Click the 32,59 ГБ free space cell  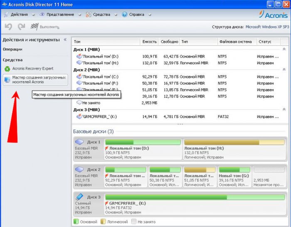pyautogui.click(x=171, y=63)
